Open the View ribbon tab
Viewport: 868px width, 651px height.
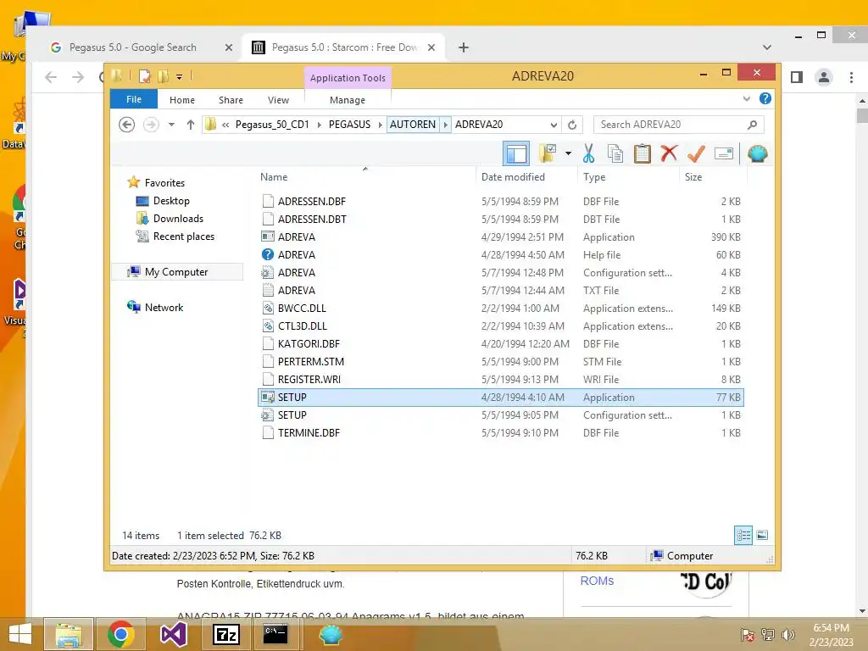[x=278, y=100]
